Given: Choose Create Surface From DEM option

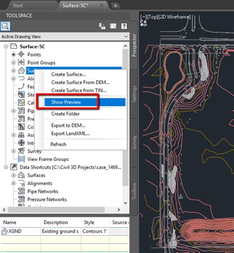Looking at the screenshot, I should (x=80, y=82).
